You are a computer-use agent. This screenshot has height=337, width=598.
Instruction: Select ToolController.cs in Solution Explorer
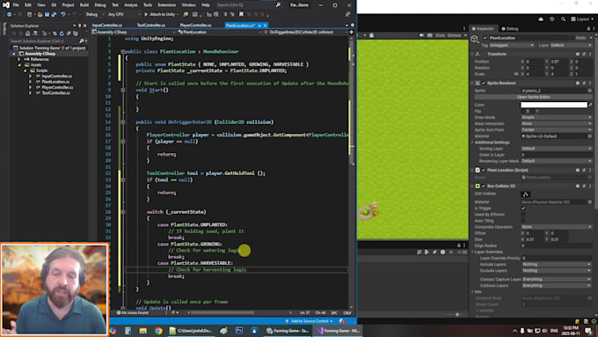(55, 92)
